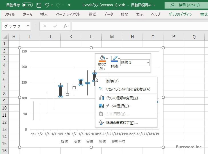Choose データの選択(E)... menu entry
208x154 pixels.
[126, 106]
